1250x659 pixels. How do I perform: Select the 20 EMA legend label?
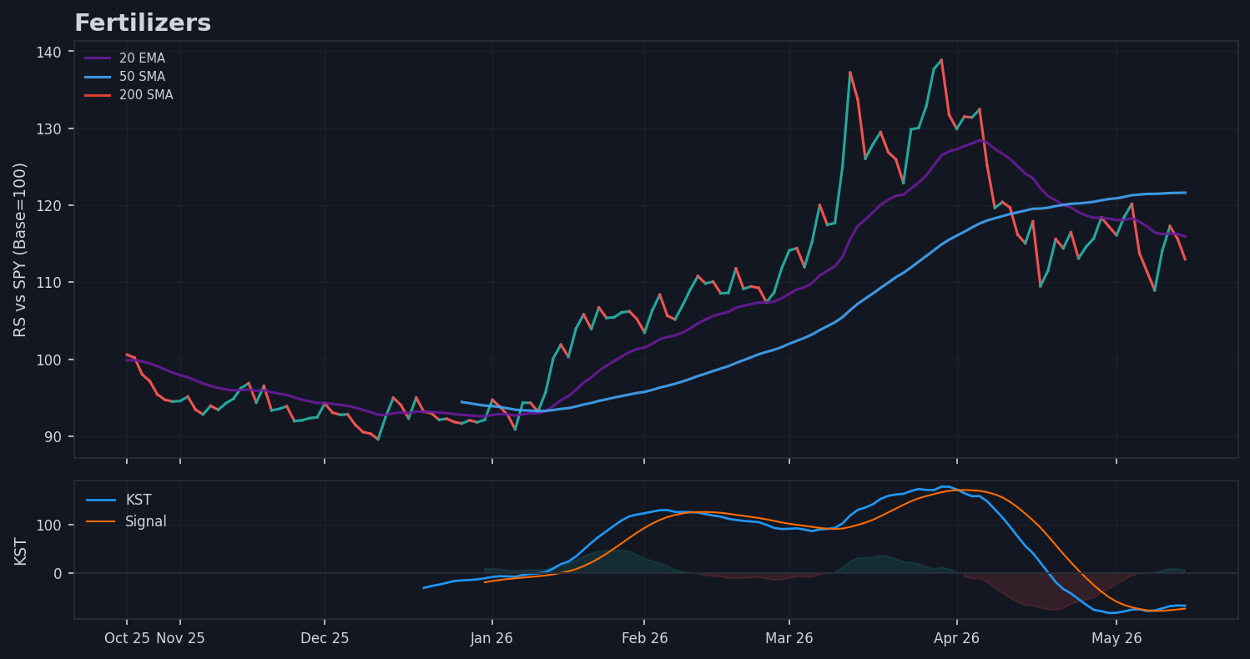142,58
